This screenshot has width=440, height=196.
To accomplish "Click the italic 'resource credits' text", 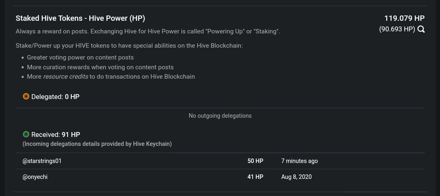I will (x=65, y=77).
